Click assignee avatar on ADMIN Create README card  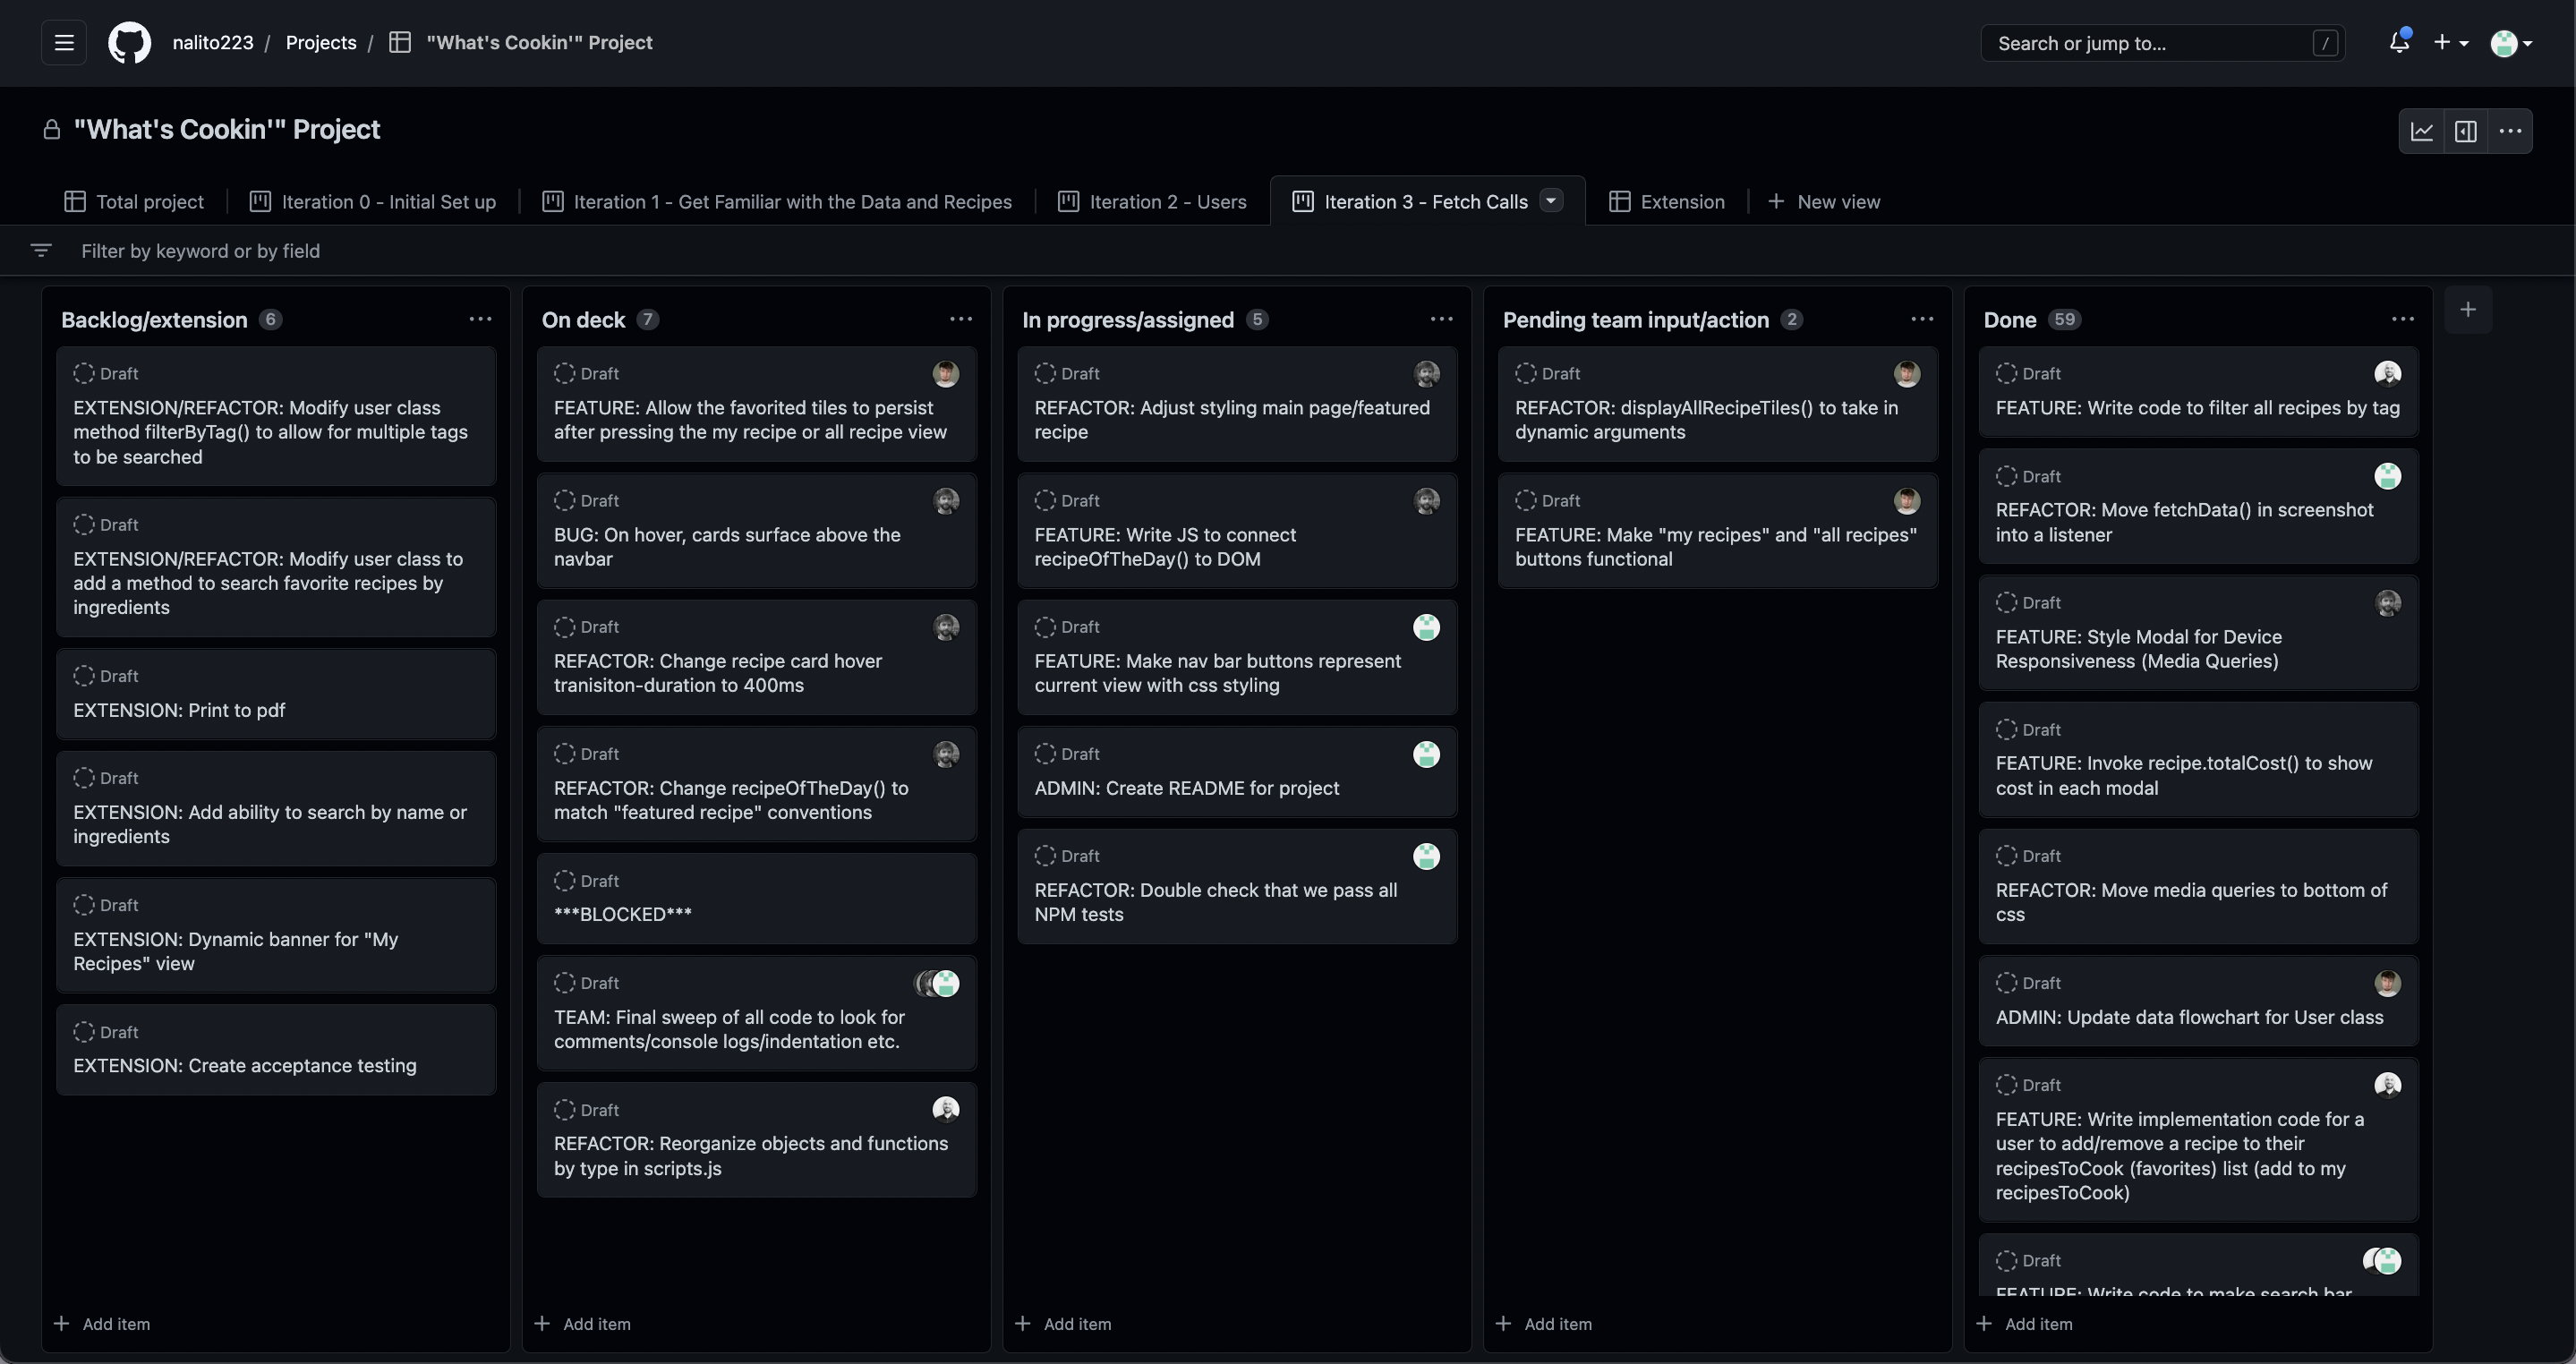point(1427,754)
